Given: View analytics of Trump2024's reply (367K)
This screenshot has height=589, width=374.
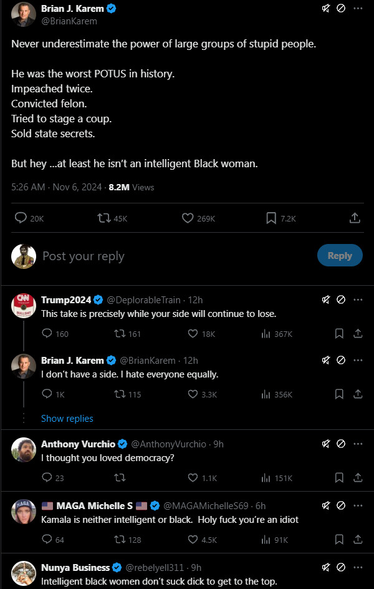Looking at the screenshot, I should (x=266, y=334).
